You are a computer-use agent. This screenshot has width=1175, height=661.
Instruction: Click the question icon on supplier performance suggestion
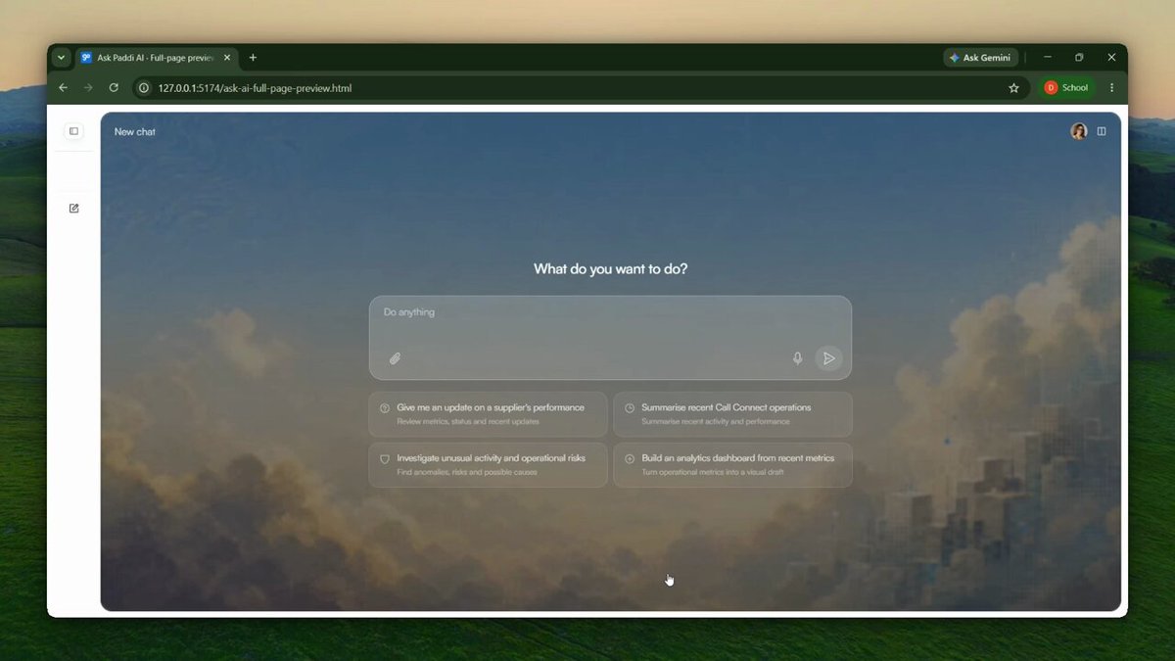385,408
